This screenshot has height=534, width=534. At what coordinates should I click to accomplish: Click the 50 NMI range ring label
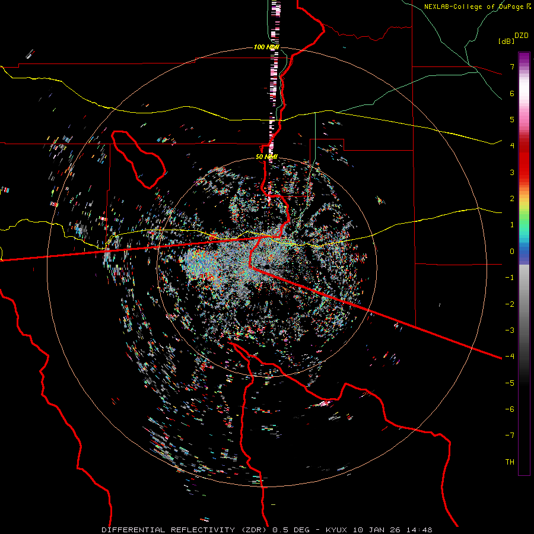tap(266, 157)
